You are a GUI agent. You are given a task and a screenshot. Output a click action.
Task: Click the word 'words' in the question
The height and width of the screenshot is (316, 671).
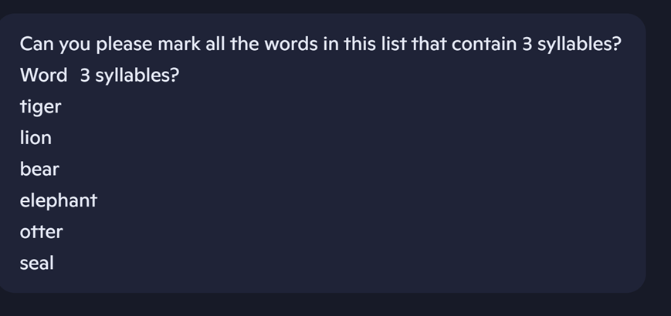pos(291,44)
